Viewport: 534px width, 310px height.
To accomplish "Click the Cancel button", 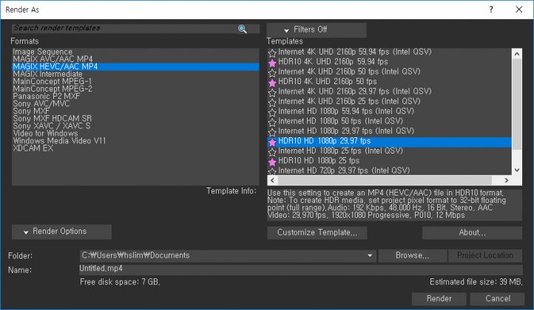I will click(x=498, y=299).
